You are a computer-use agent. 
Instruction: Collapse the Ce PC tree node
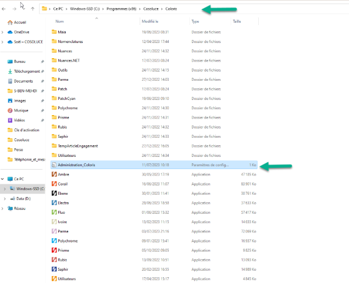coord(3,179)
